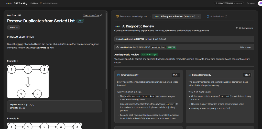The height and width of the screenshot is (129, 262).
Task: Close the AI Diagnostic Review tab
Action: [198, 17]
